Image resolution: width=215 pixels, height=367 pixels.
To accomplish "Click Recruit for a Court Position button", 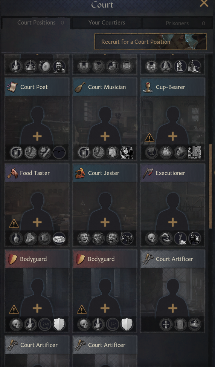I will click(x=151, y=41).
